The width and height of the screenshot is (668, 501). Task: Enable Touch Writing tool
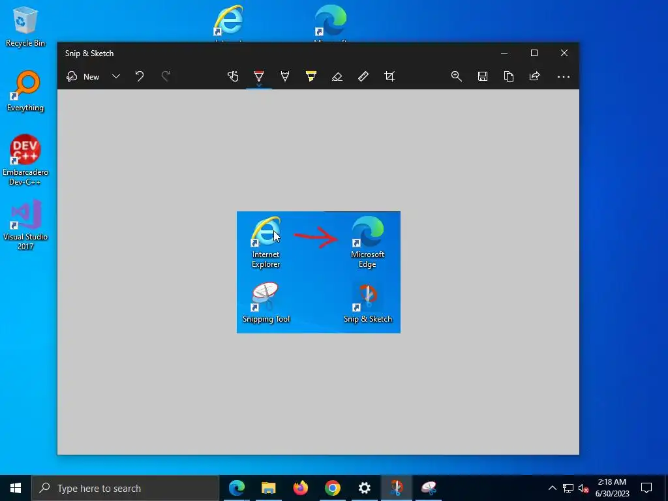[x=233, y=77]
